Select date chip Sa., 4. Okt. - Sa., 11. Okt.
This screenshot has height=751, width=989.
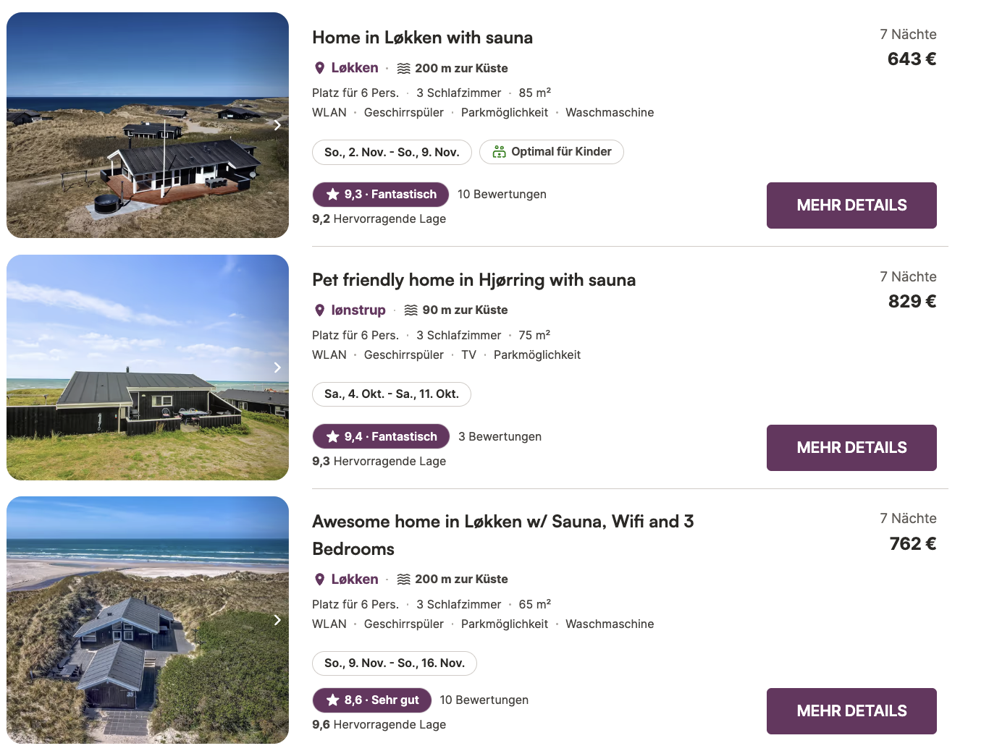point(391,394)
